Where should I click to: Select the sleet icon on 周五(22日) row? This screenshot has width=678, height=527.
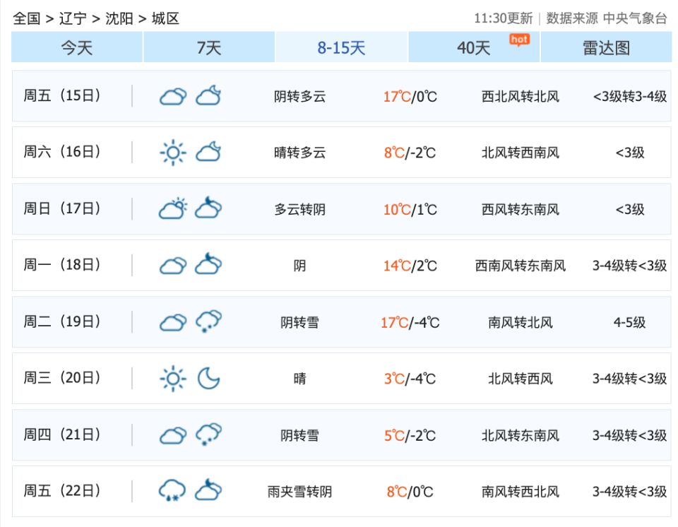[x=172, y=491]
